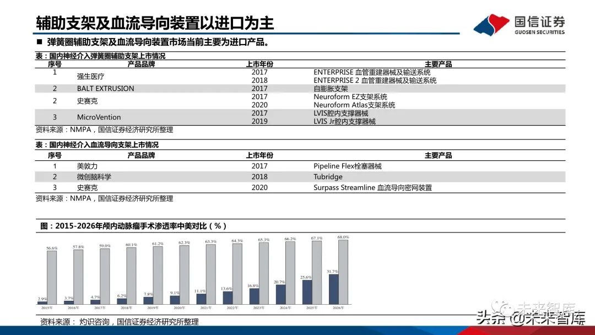Click the 2.9% data label in the chart
595x335 pixels.
click(42, 299)
